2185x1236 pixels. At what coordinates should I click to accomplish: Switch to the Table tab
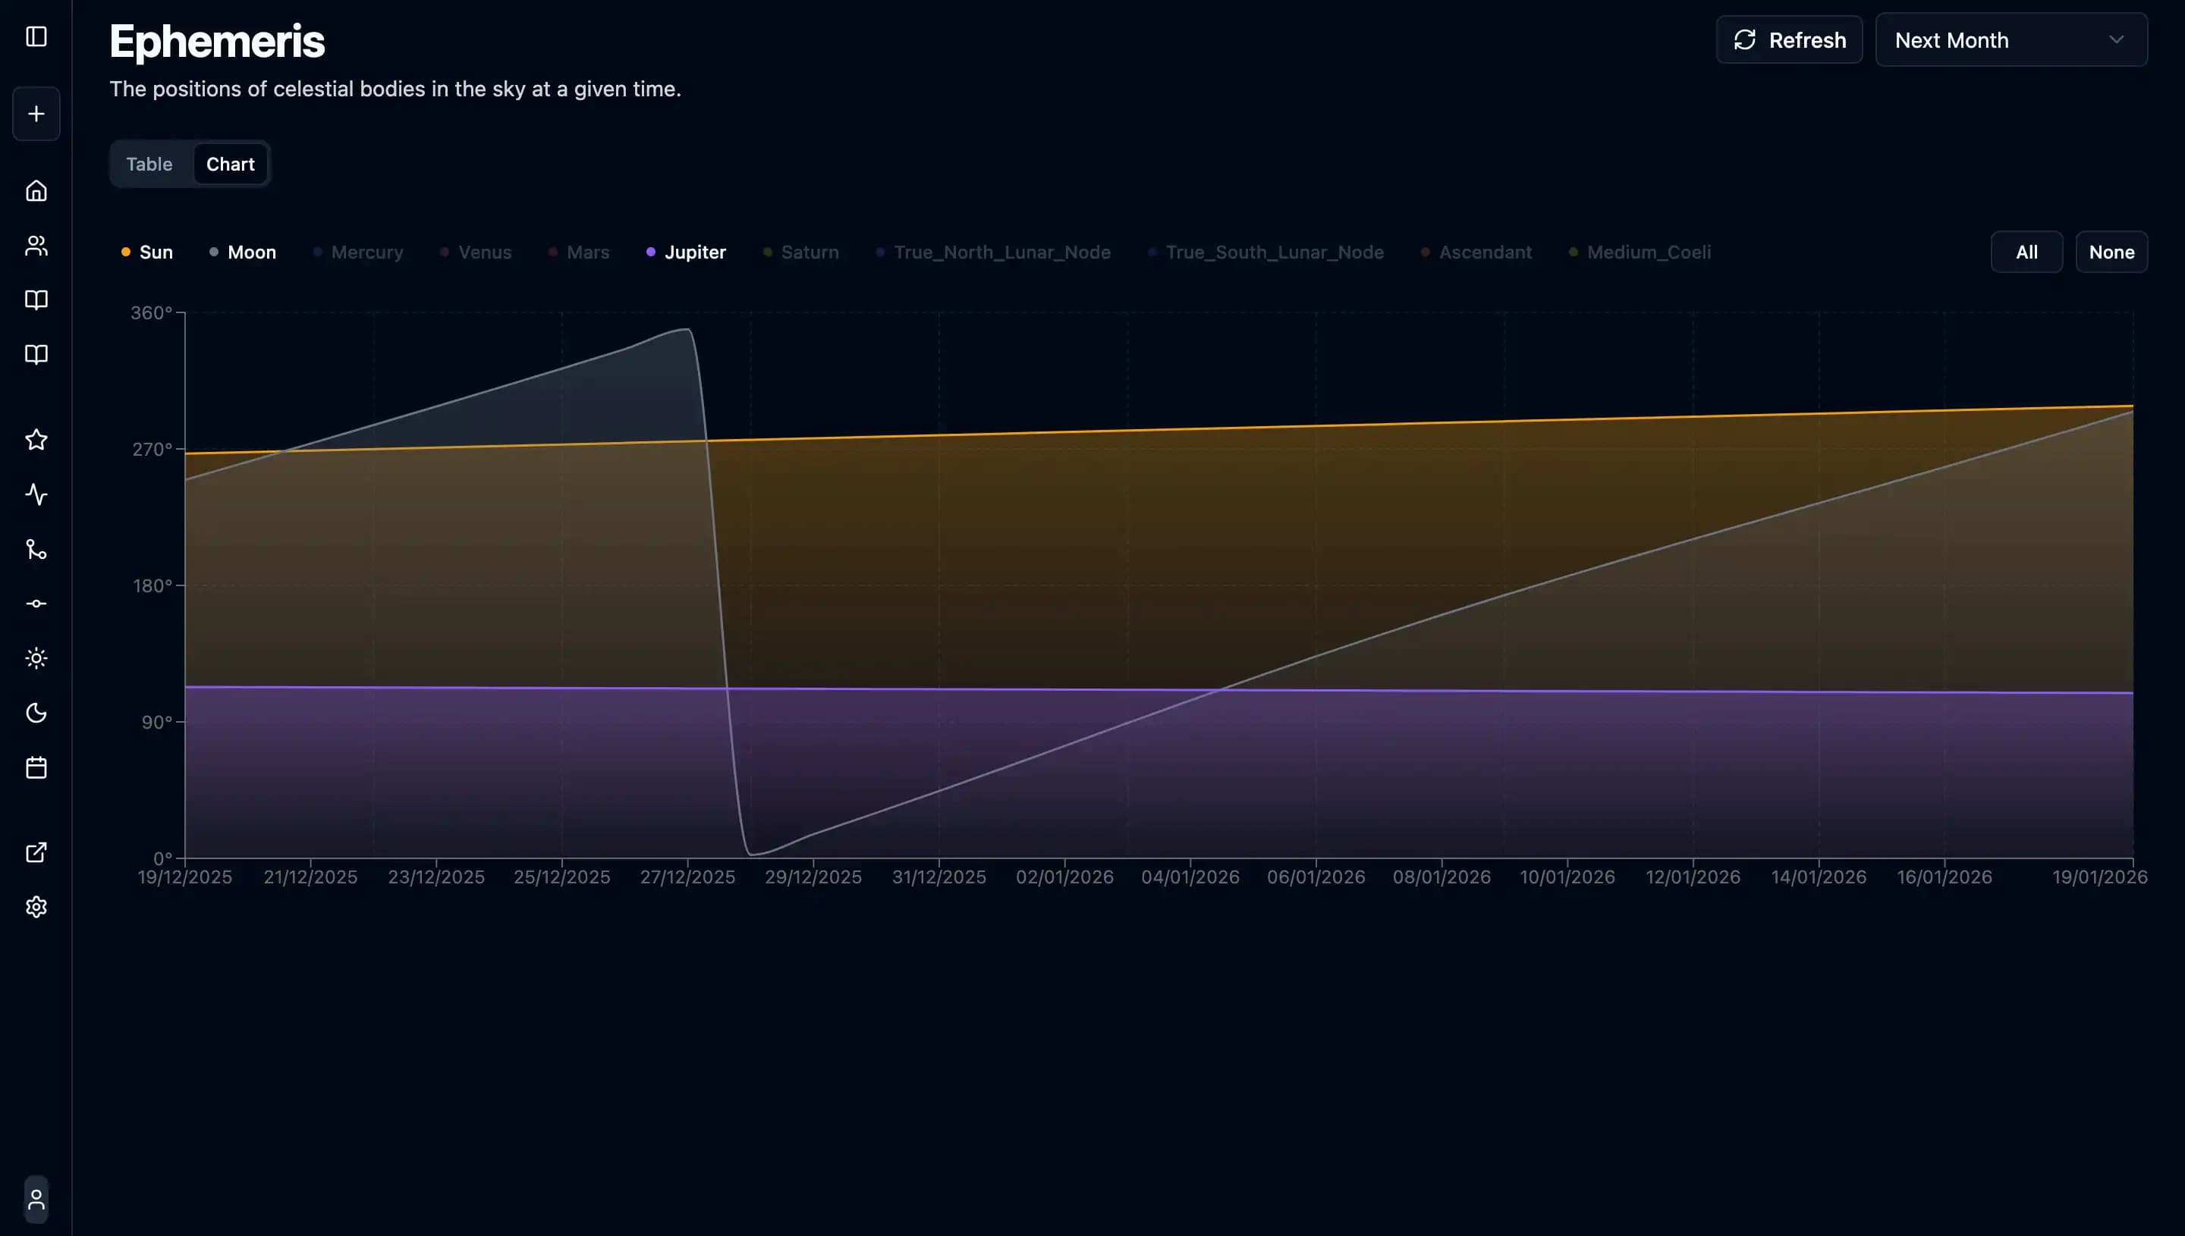[x=149, y=164]
